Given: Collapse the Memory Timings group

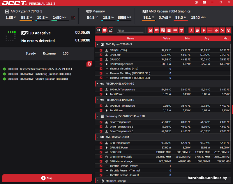Looking at the screenshot, I should point(98,181).
